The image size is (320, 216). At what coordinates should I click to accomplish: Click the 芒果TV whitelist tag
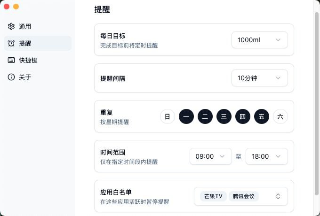pyautogui.click(x=213, y=196)
